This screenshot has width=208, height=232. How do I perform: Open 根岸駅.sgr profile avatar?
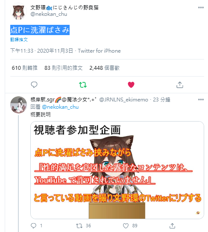(x=18, y=105)
